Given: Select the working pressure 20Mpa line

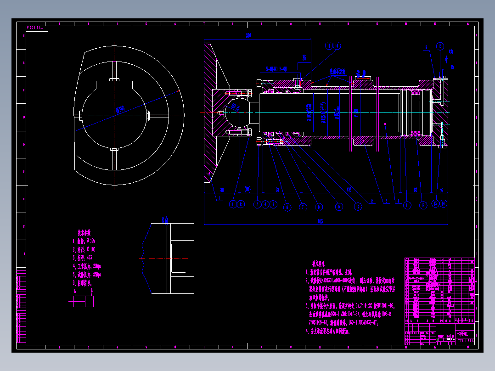Looking at the screenshot, I should pyautogui.click(x=87, y=266).
